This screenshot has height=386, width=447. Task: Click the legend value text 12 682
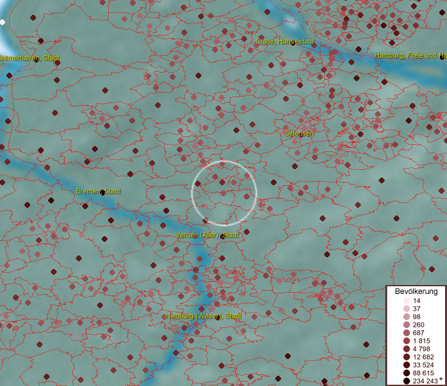[423, 357]
